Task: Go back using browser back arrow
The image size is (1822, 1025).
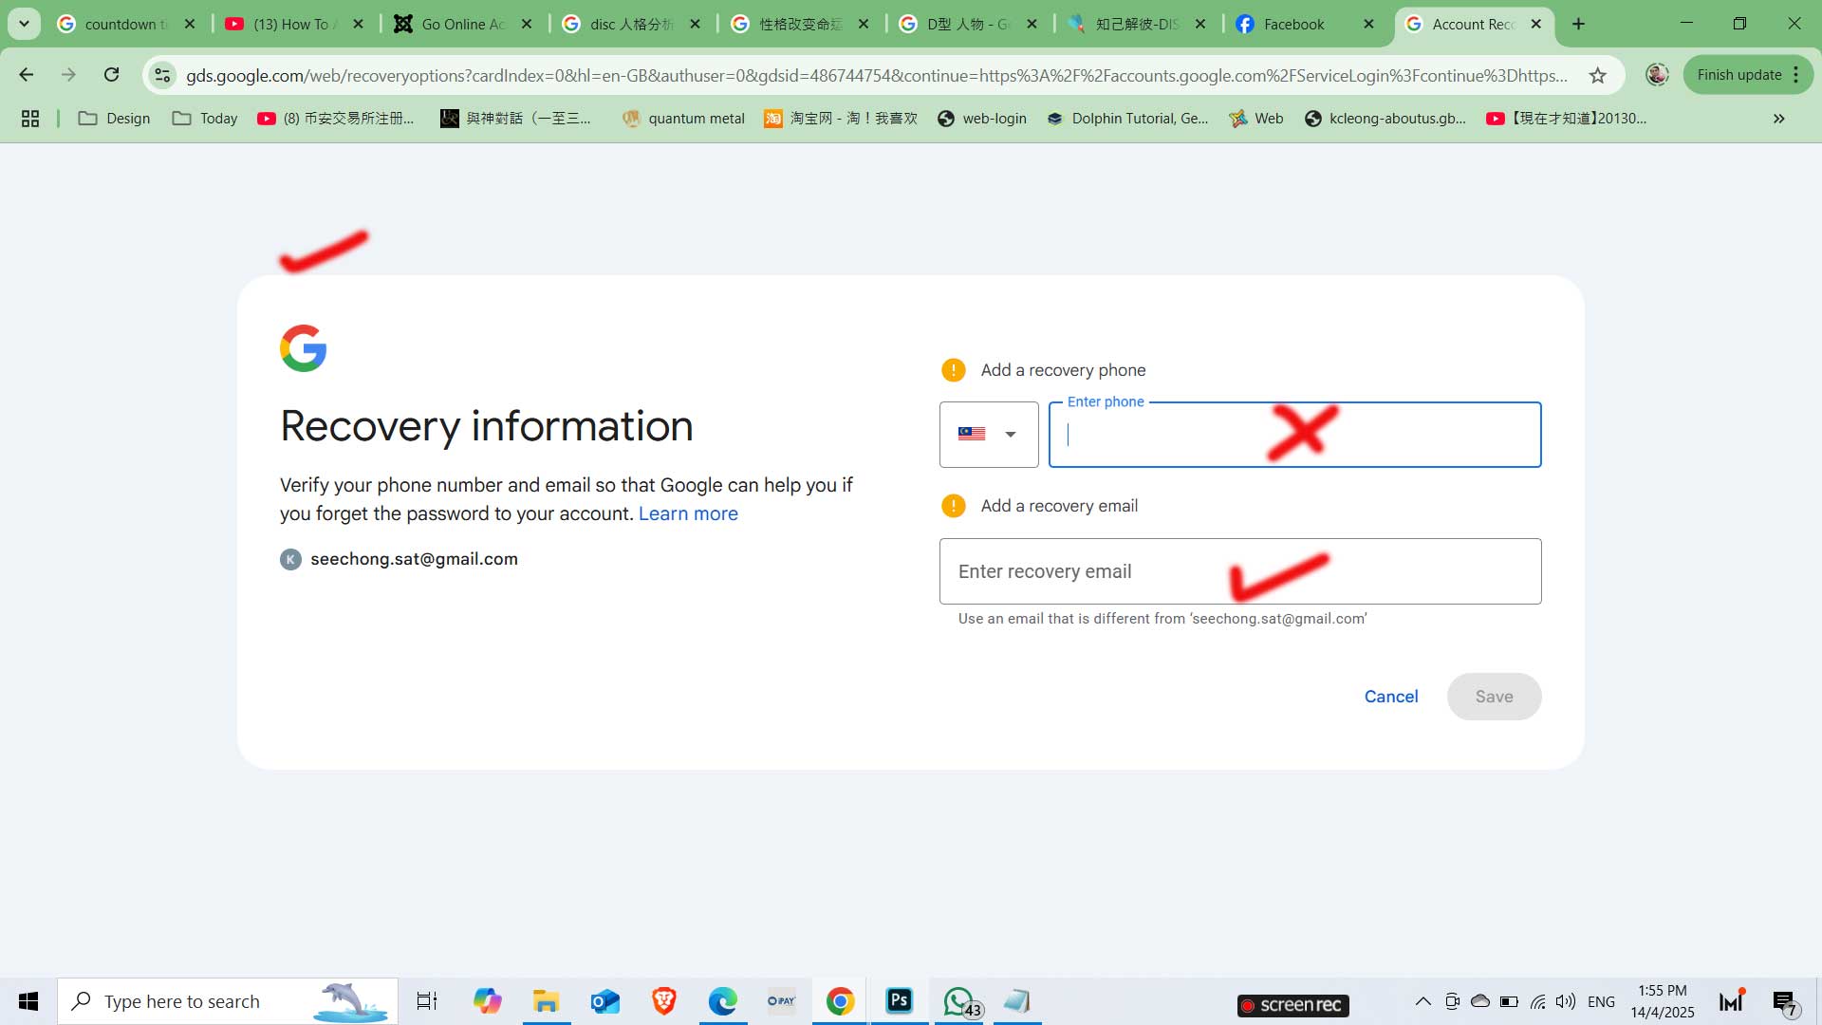Action: click(x=27, y=75)
